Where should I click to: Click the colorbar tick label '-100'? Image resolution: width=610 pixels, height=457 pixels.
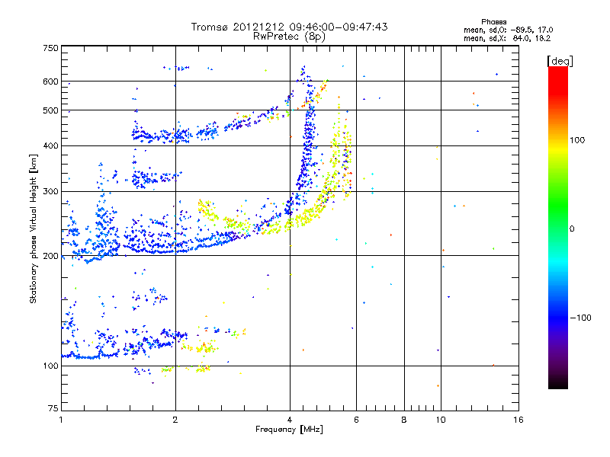tap(580, 318)
